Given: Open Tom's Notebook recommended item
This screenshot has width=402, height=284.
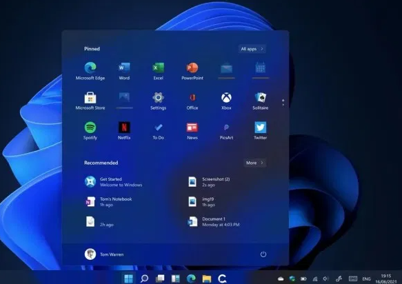Looking at the screenshot, I should tap(108, 202).
